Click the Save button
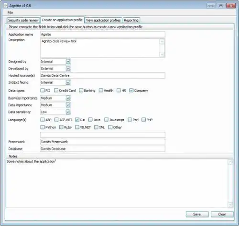239x226 pixels. pyautogui.click(x=197, y=214)
